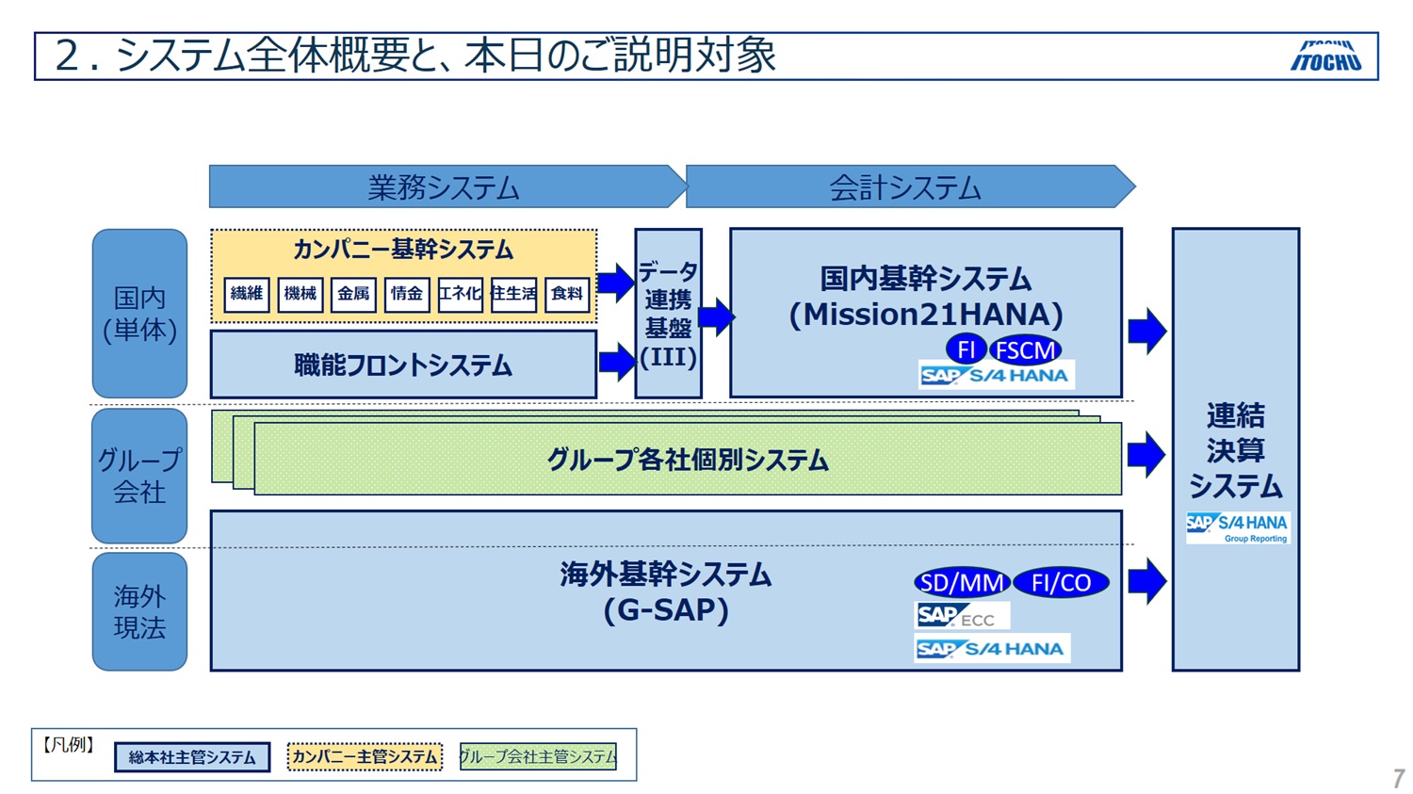The image size is (1413, 794).
Task: Click the SAP S/4HANA Group Reporting logo
Action: coord(1239,527)
